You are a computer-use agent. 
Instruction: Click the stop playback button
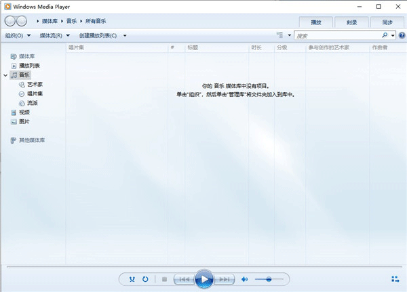pyautogui.click(x=164, y=279)
